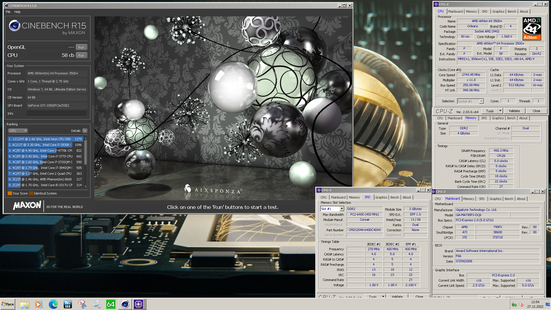Open the Slot #1 memory slot dropdown
Image resolution: width=551 pixels, height=310 pixels.
pyautogui.click(x=332, y=209)
